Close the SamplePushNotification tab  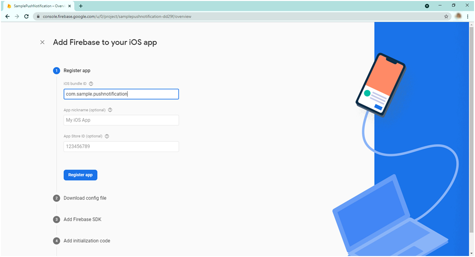tap(70, 6)
